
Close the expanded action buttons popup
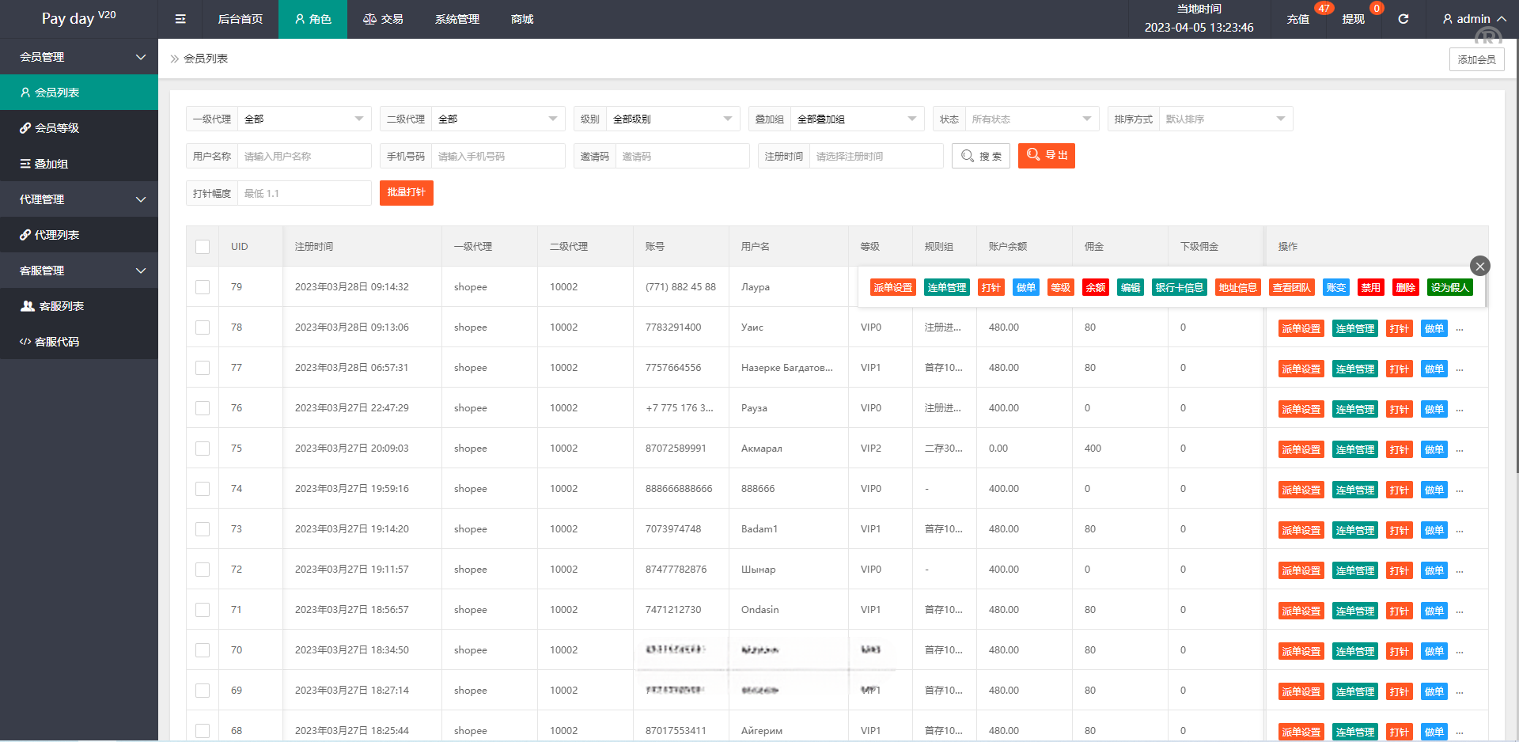[x=1479, y=266]
